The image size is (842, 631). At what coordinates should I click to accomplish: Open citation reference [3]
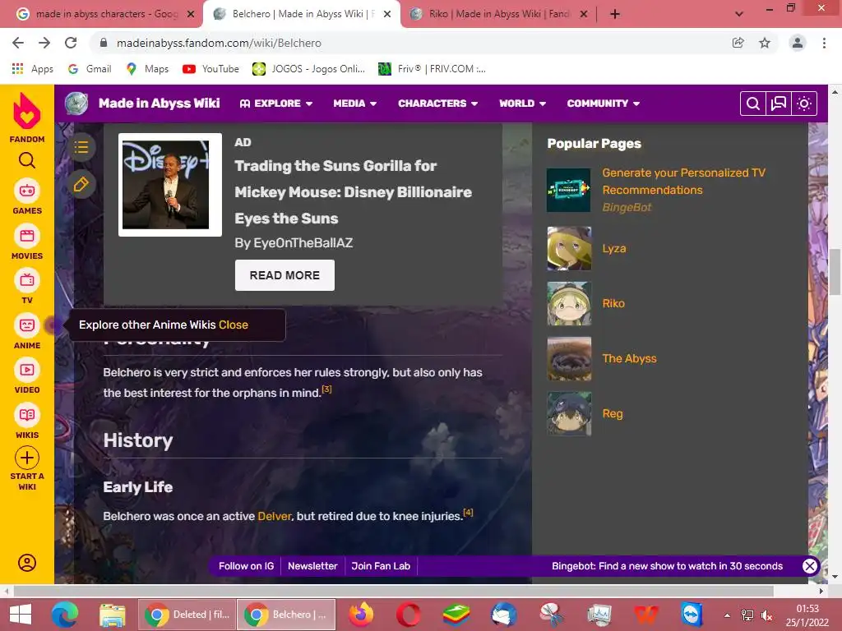pos(326,389)
